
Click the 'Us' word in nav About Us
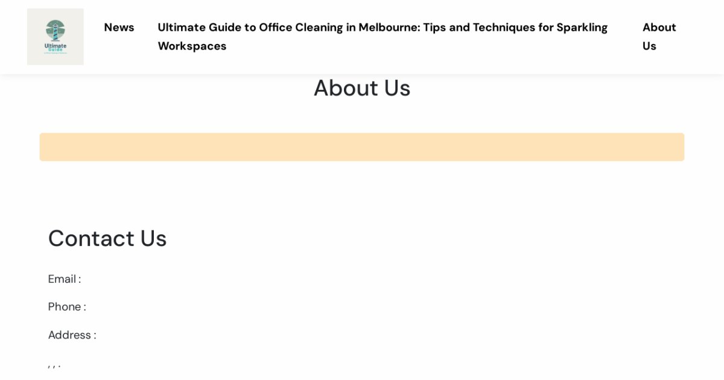coord(649,46)
